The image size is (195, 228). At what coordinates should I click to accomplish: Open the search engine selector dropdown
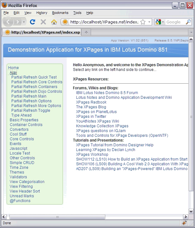pyautogui.click(x=163, y=22)
